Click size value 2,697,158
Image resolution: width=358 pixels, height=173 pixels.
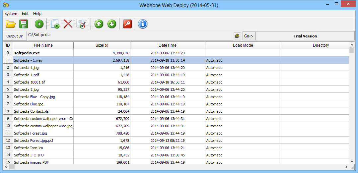(121, 60)
